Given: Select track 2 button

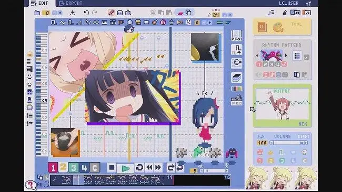Looking at the screenshot, I should point(63,167).
